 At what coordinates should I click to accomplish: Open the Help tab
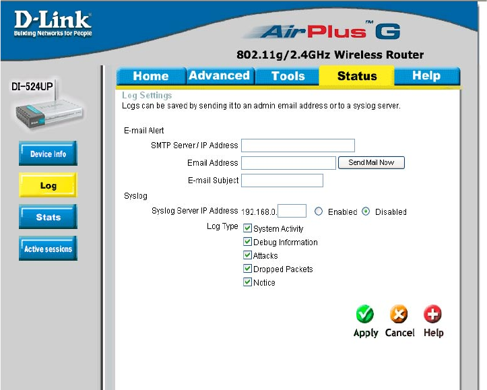coord(426,75)
